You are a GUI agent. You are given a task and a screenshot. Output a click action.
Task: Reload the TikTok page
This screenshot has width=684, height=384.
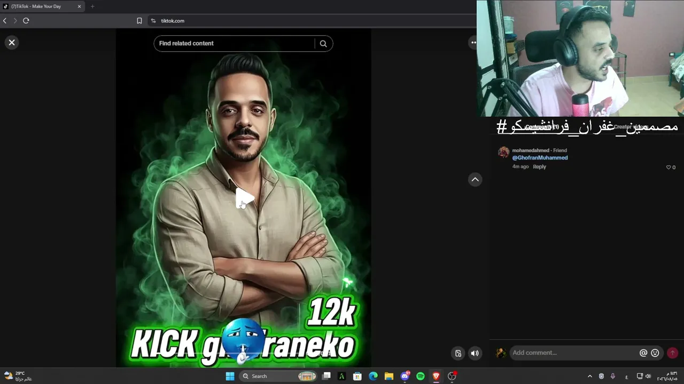[x=26, y=21]
